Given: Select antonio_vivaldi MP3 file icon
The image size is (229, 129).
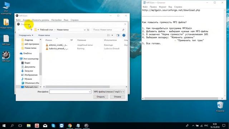Looking at the screenshot, I should click(47, 45).
